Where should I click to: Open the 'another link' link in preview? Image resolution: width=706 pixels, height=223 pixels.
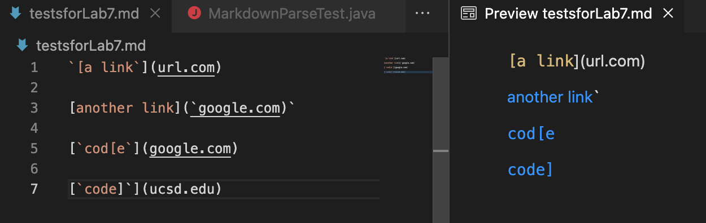point(550,97)
